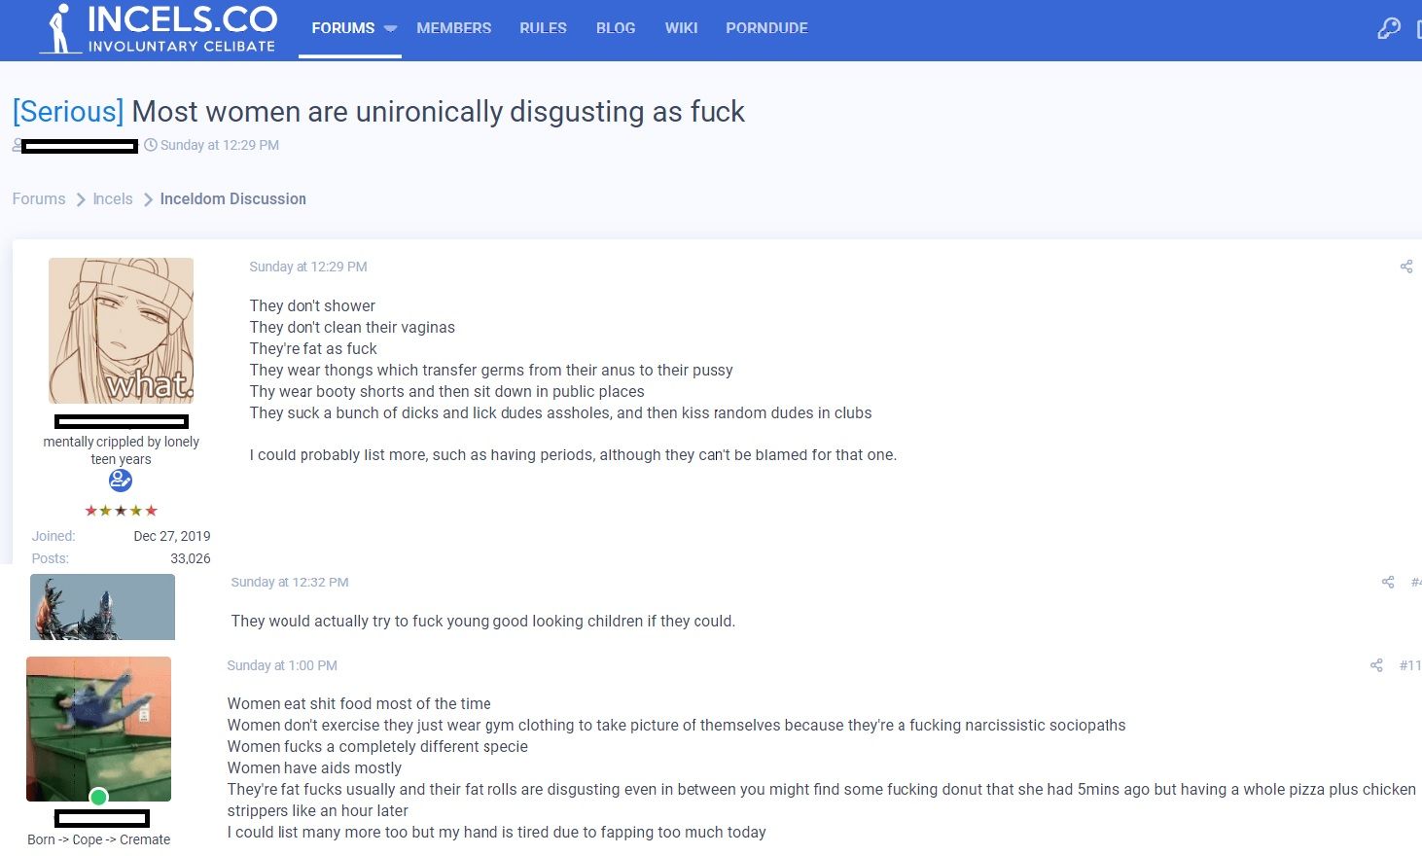Open permalink #11 on the third post
The height and width of the screenshot is (856, 1422).
point(1410,665)
